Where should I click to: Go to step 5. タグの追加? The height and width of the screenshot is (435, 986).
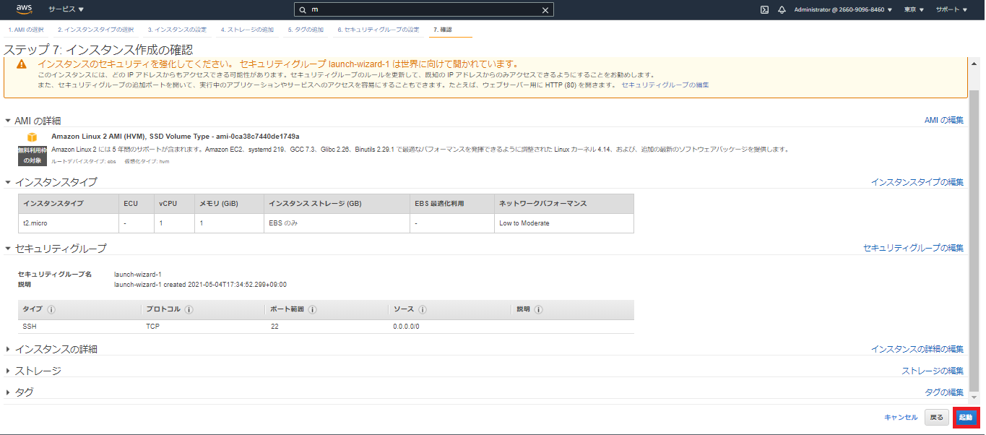point(306,30)
